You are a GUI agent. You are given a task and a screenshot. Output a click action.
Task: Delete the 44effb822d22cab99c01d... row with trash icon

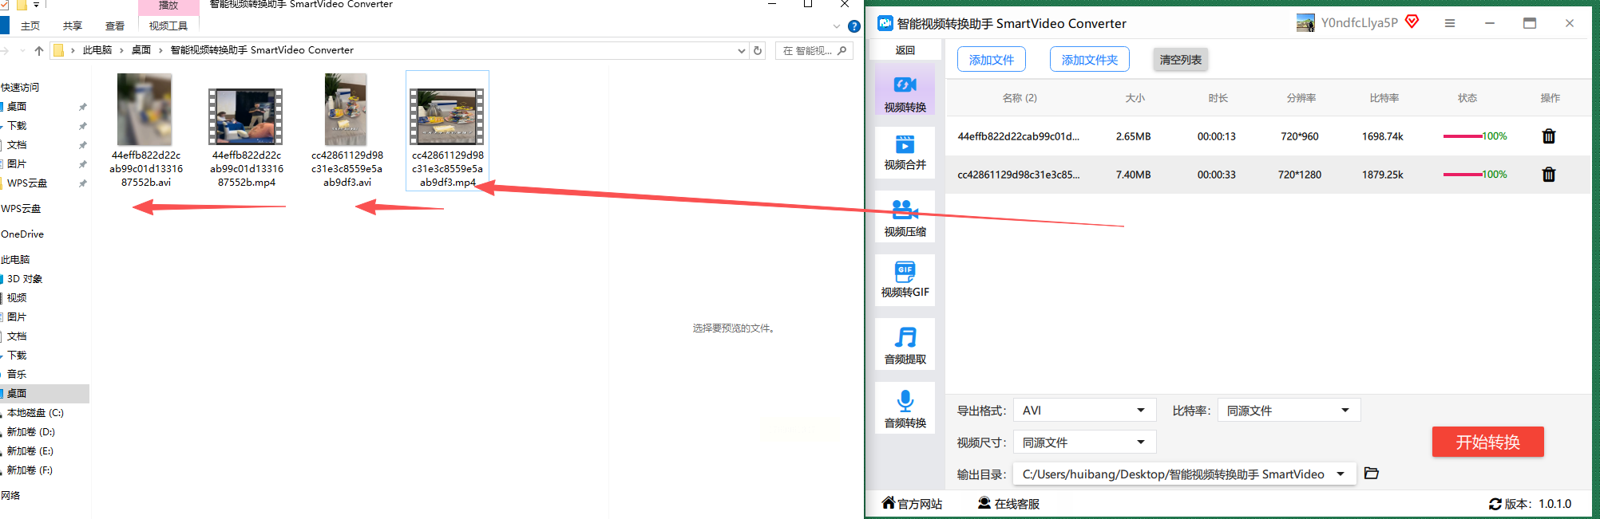click(x=1548, y=136)
